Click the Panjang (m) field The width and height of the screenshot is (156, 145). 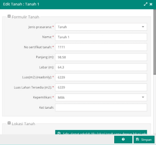[x=101, y=57]
